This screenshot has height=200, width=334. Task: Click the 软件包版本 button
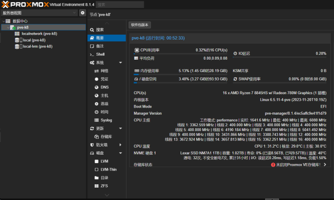click(140, 25)
